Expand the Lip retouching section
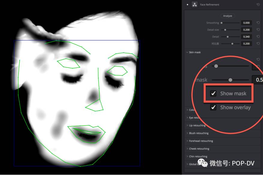Viewport: 263px width, 175px height. (197, 126)
